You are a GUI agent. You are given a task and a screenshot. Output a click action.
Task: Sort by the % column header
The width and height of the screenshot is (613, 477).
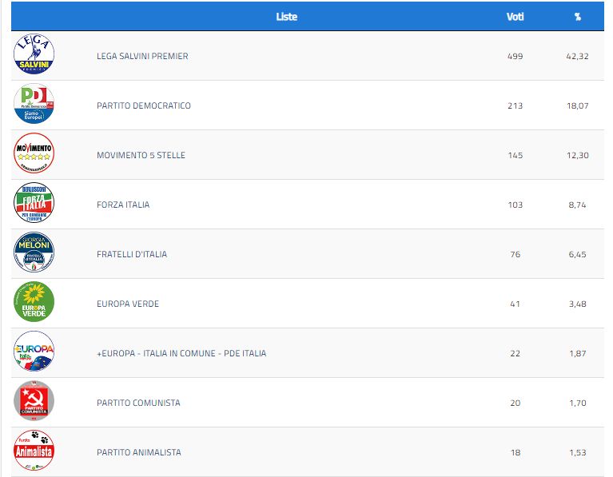tap(577, 17)
